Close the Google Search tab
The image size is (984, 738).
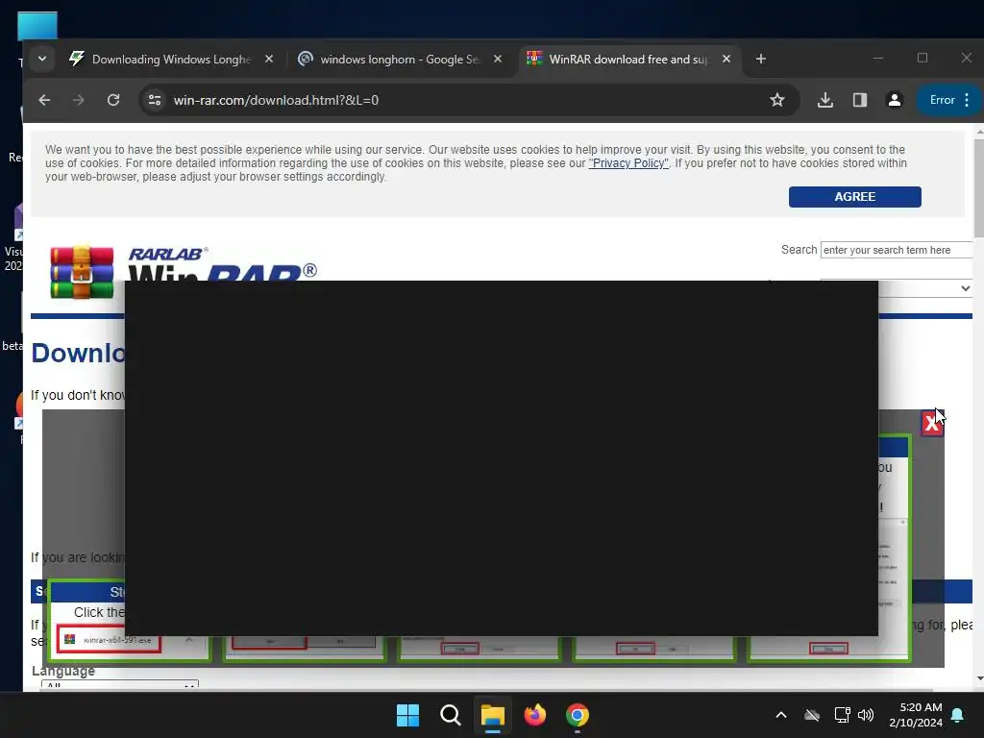click(x=498, y=59)
